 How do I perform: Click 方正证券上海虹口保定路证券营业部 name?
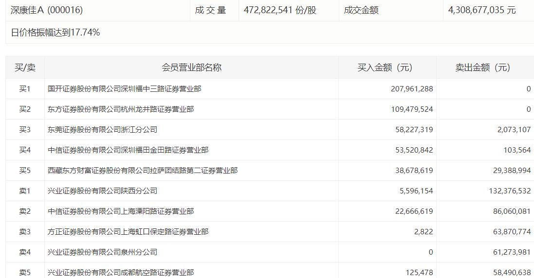[x=128, y=232]
